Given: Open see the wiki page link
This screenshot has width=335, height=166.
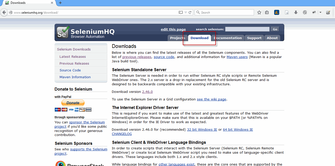Looking at the screenshot, I should click(x=212, y=99).
